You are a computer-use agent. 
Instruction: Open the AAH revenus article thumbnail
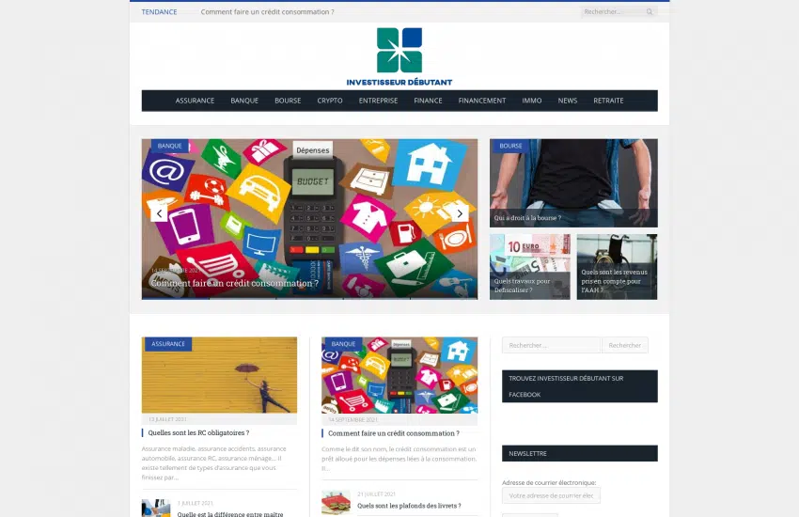[x=617, y=267]
